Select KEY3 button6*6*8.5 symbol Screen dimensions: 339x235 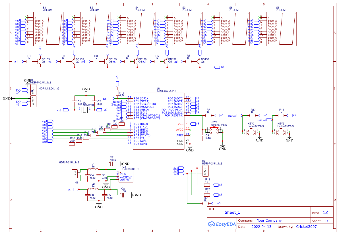(x=282, y=131)
